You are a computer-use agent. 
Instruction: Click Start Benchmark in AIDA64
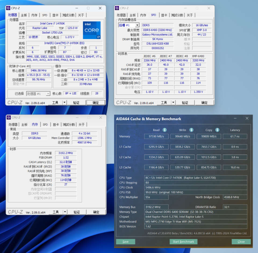point(183,241)
